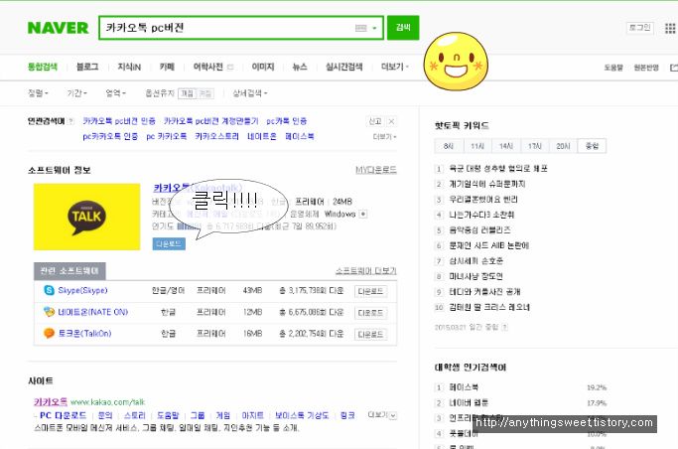The height and width of the screenshot is (449, 678).
Task: Open the 어학사전 tab
Action: click(x=208, y=67)
